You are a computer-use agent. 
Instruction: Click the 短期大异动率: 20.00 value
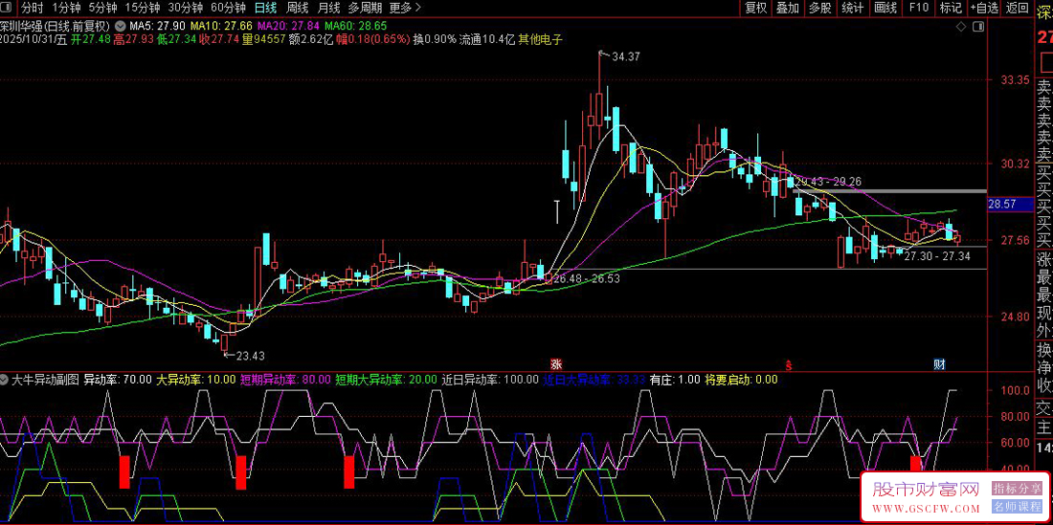pyautogui.click(x=386, y=380)
